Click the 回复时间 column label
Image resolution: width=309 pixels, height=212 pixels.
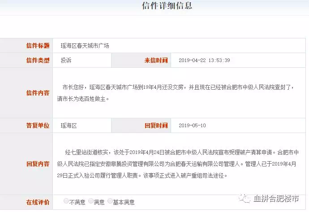tap(156, 125)
